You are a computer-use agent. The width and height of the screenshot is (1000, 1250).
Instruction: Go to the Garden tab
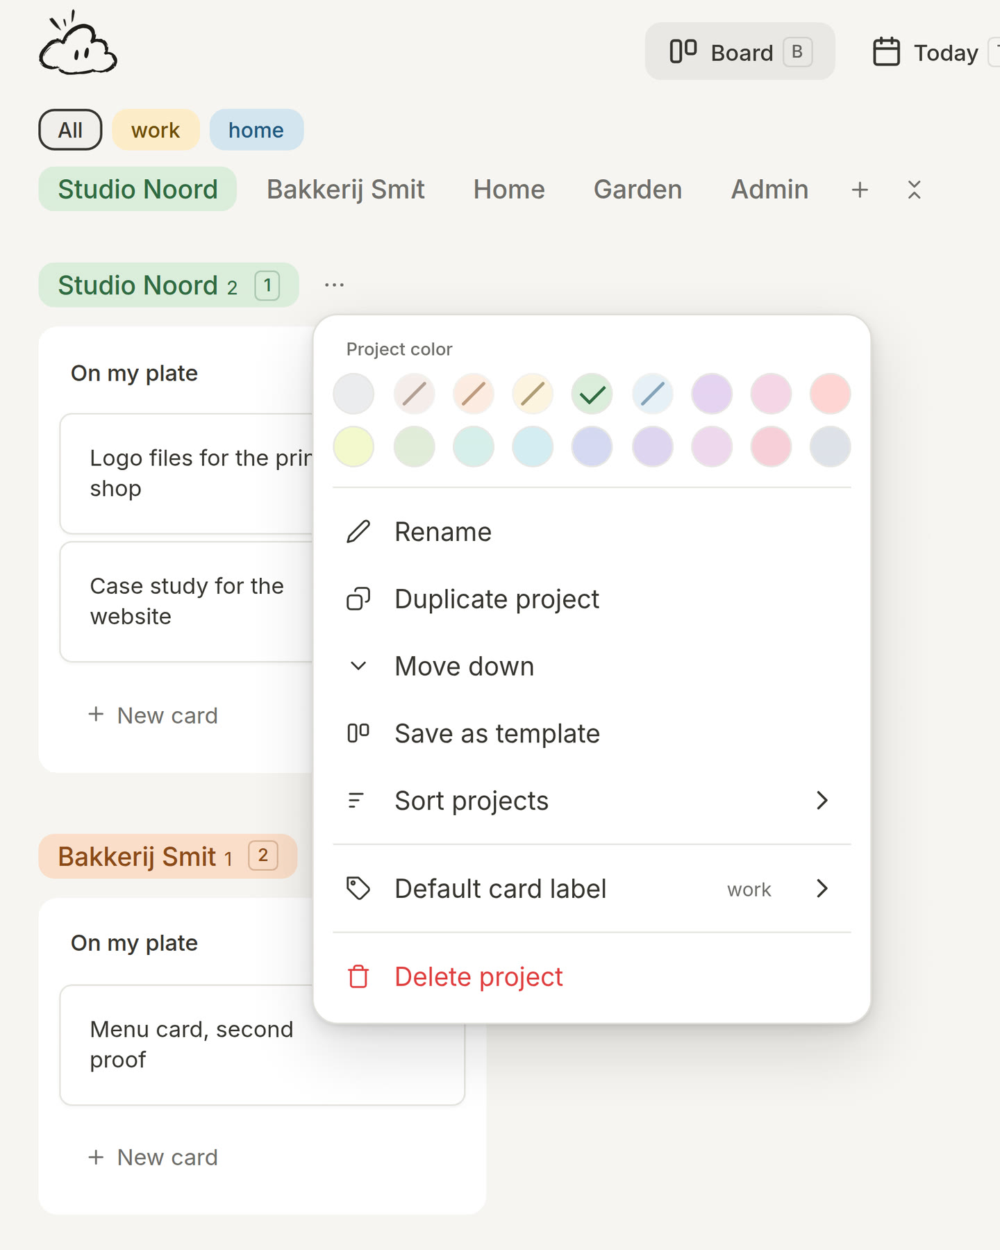click(x=637, y=190)
